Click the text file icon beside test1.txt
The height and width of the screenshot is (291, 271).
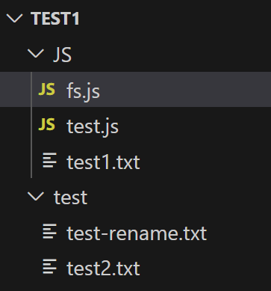coord(49,161)
